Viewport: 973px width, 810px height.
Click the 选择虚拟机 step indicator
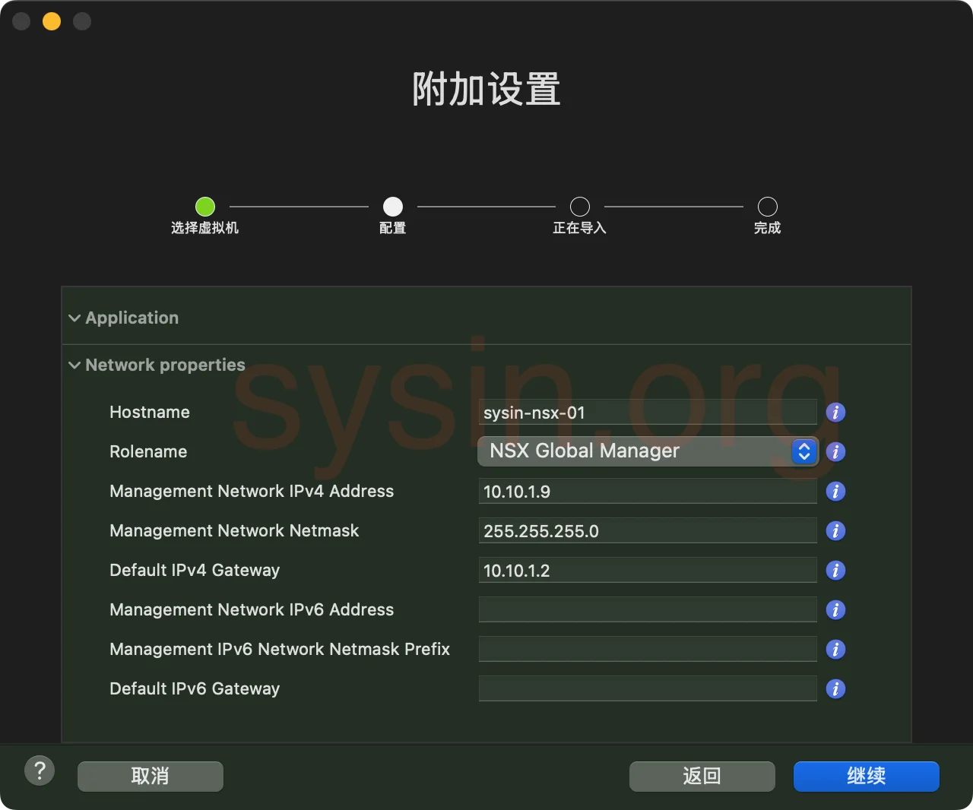[205, 207]
